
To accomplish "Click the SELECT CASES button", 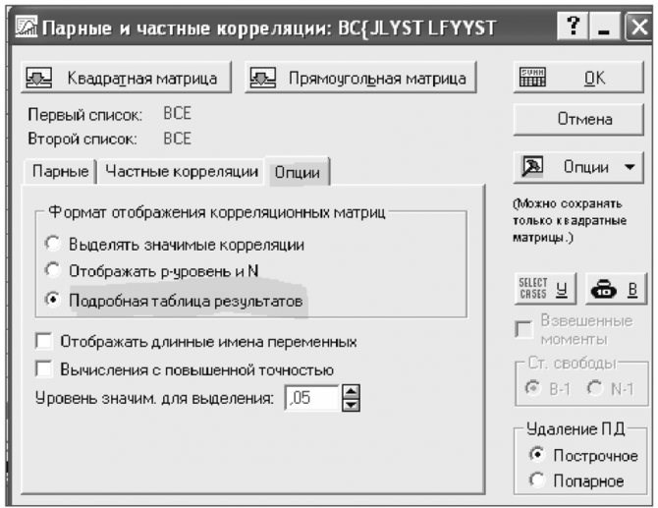I will point(545,289).
